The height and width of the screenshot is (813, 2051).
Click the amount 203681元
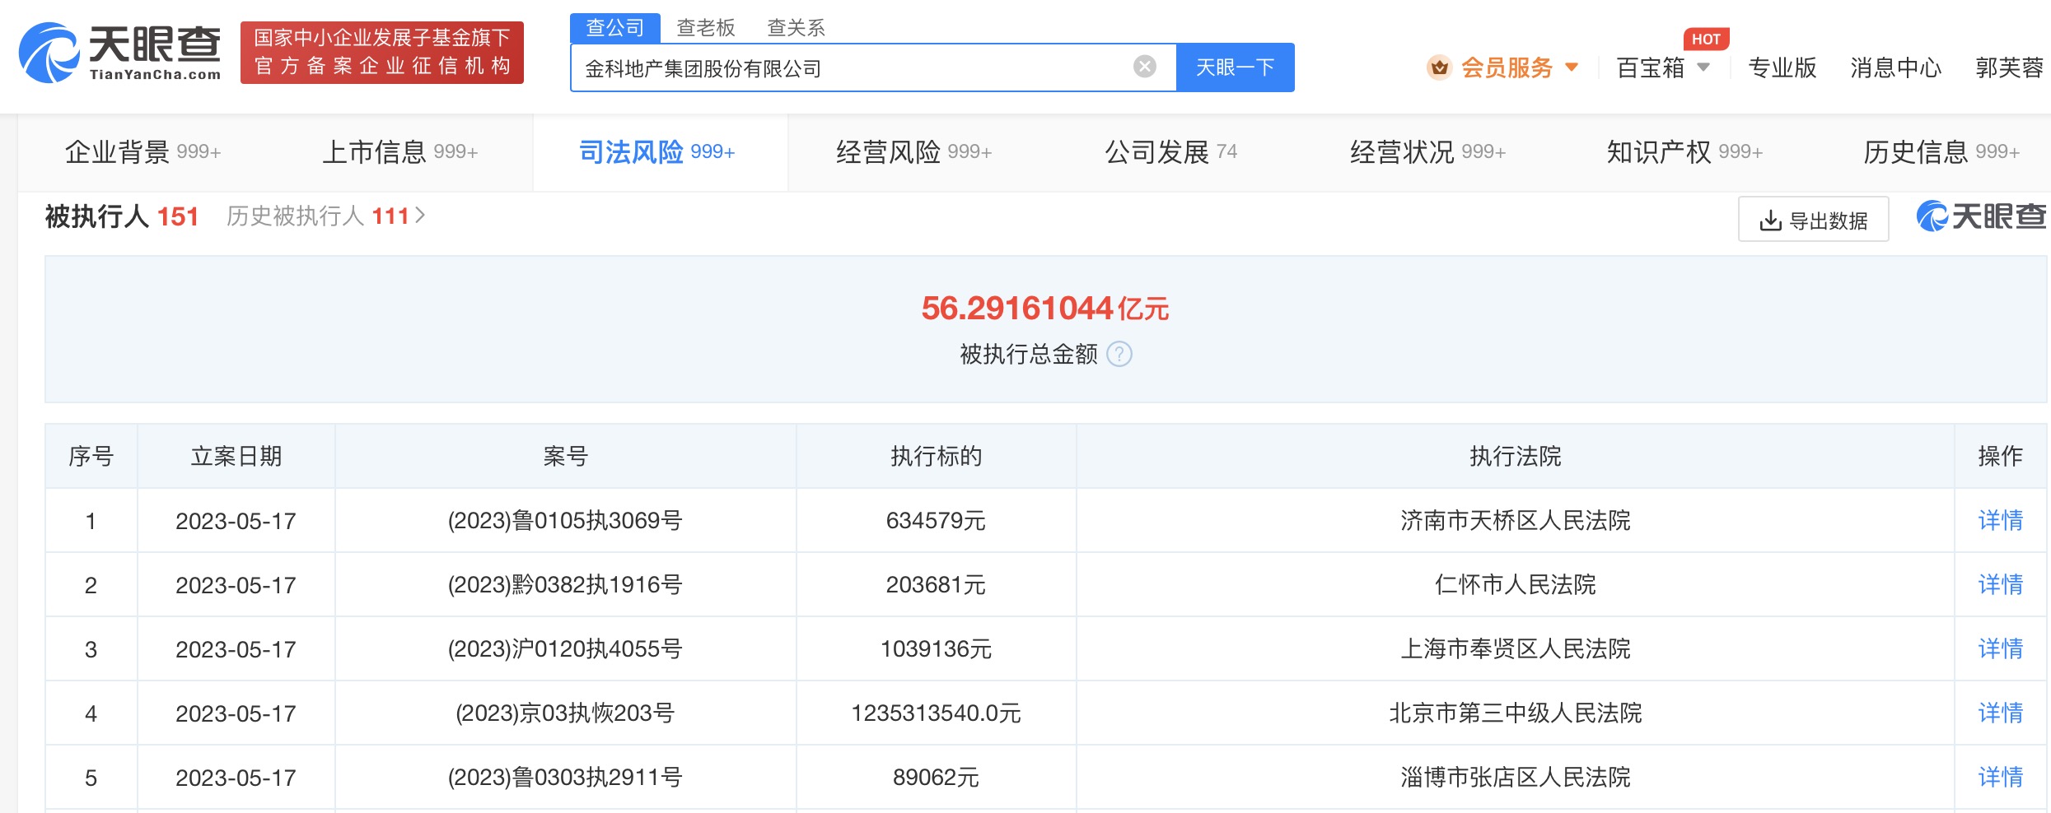pos(936,584)
